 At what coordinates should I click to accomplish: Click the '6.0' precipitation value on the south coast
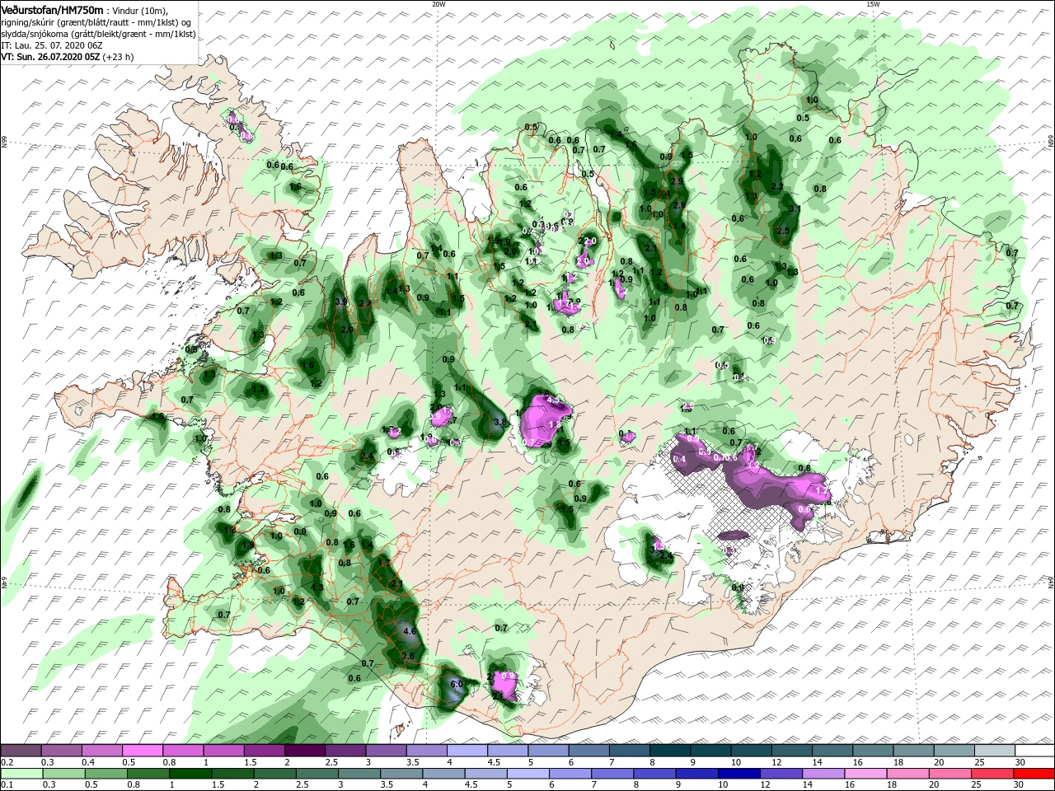457,684
